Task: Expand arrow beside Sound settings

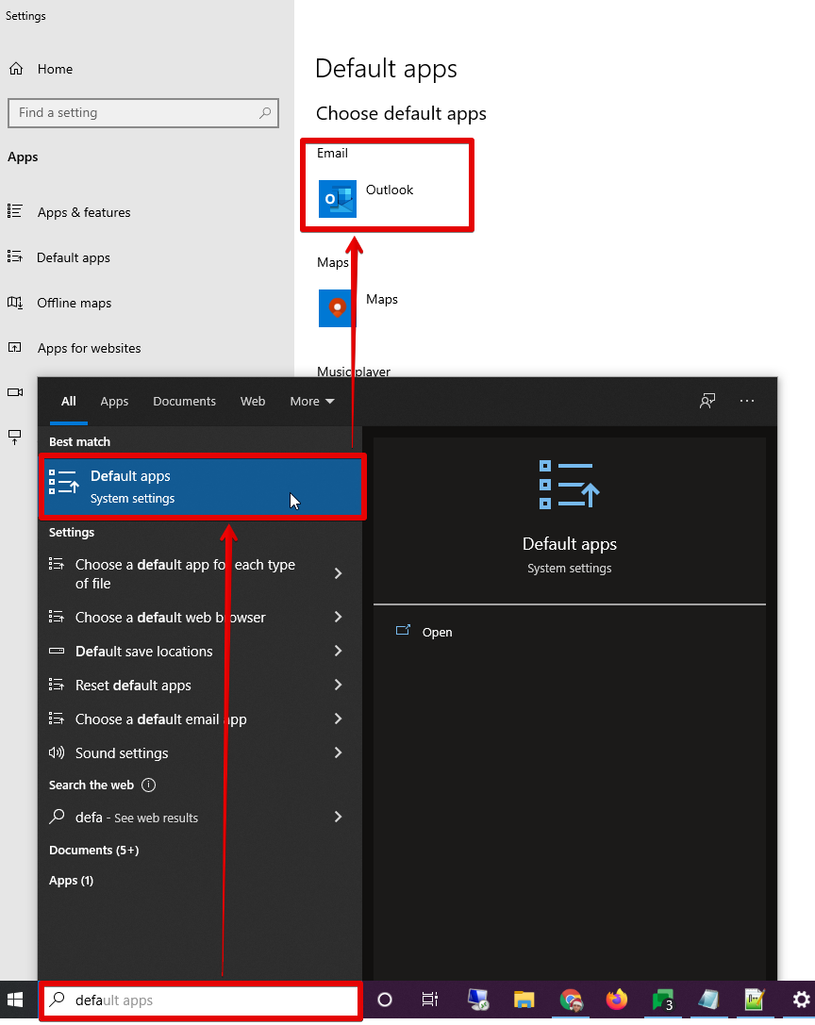Action: [338, 753]
